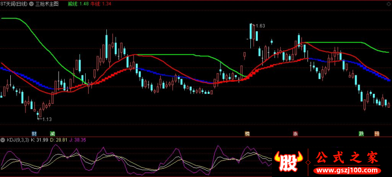Click the orange 榜 event marker

[x=247, y=133]
